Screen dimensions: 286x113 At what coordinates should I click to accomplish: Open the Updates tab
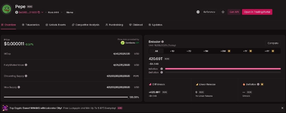[x=155, y=25]
